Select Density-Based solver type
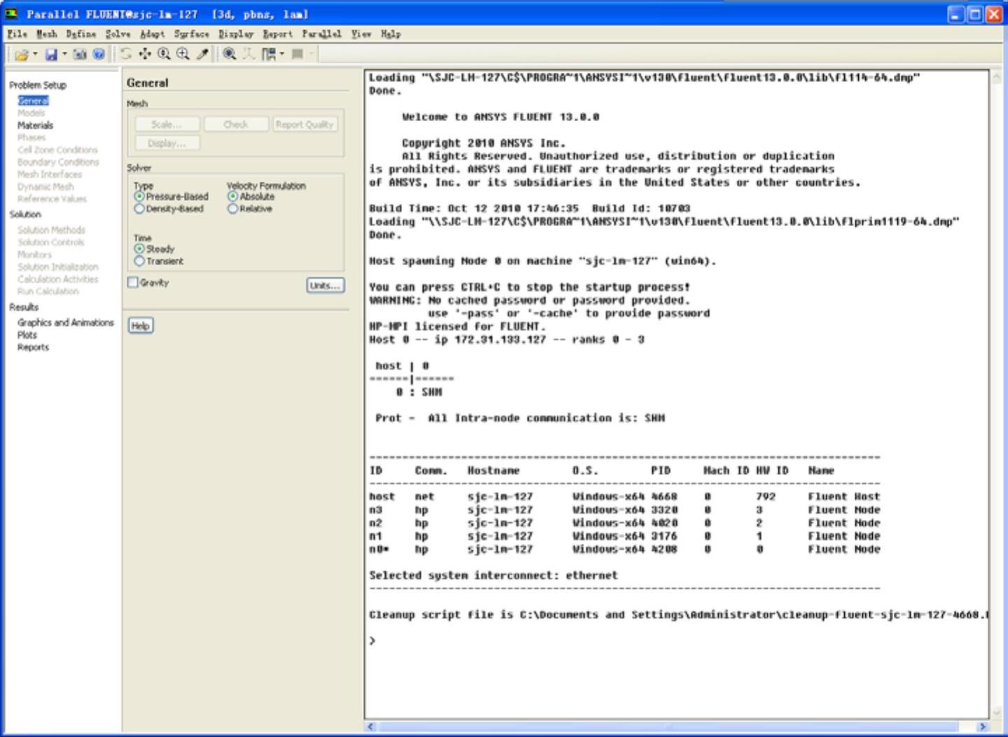This screenshot has width=1008, height=737. (139, 209)
